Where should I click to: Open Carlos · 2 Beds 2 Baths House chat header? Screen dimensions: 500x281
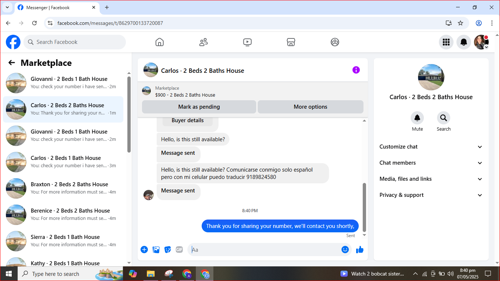point(202,71)
